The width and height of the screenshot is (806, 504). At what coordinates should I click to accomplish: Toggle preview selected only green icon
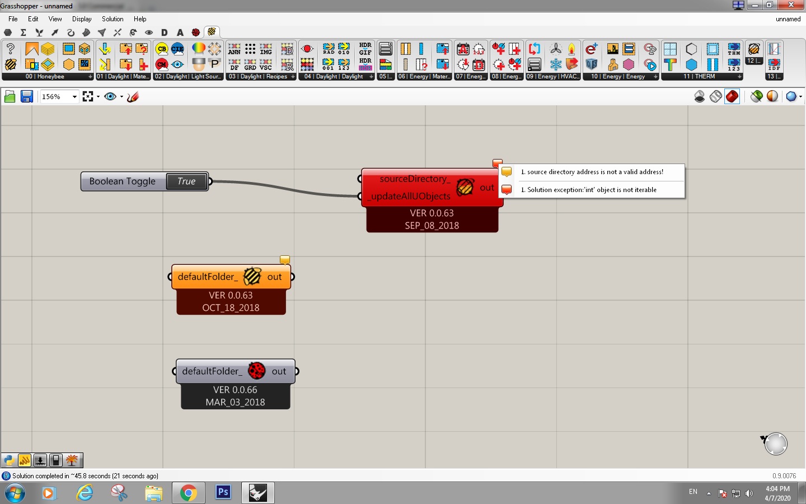[x=757, y=96]
